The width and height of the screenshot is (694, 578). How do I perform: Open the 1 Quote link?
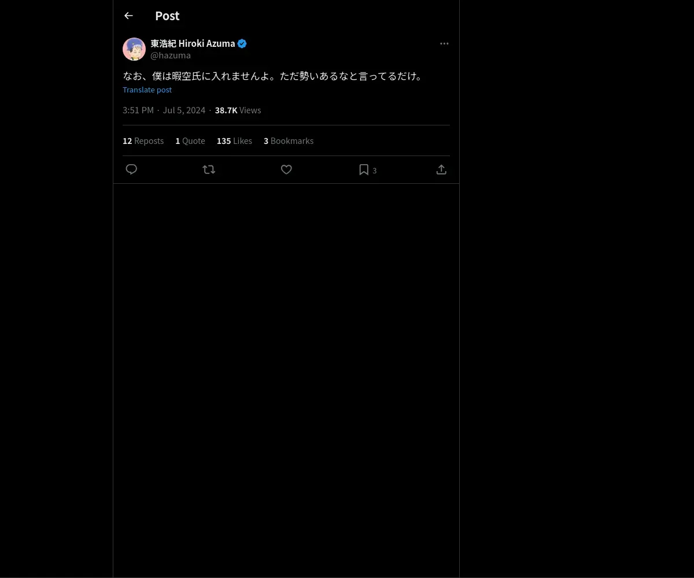[x=190, y=141]
